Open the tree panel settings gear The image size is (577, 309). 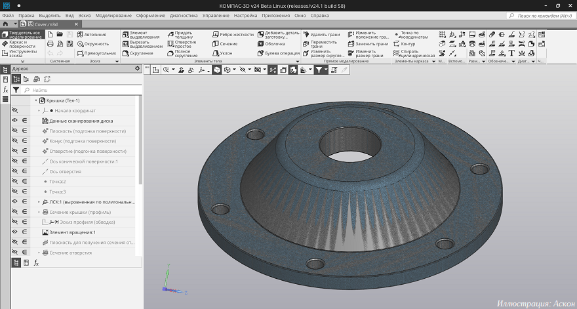coord(137,68)
